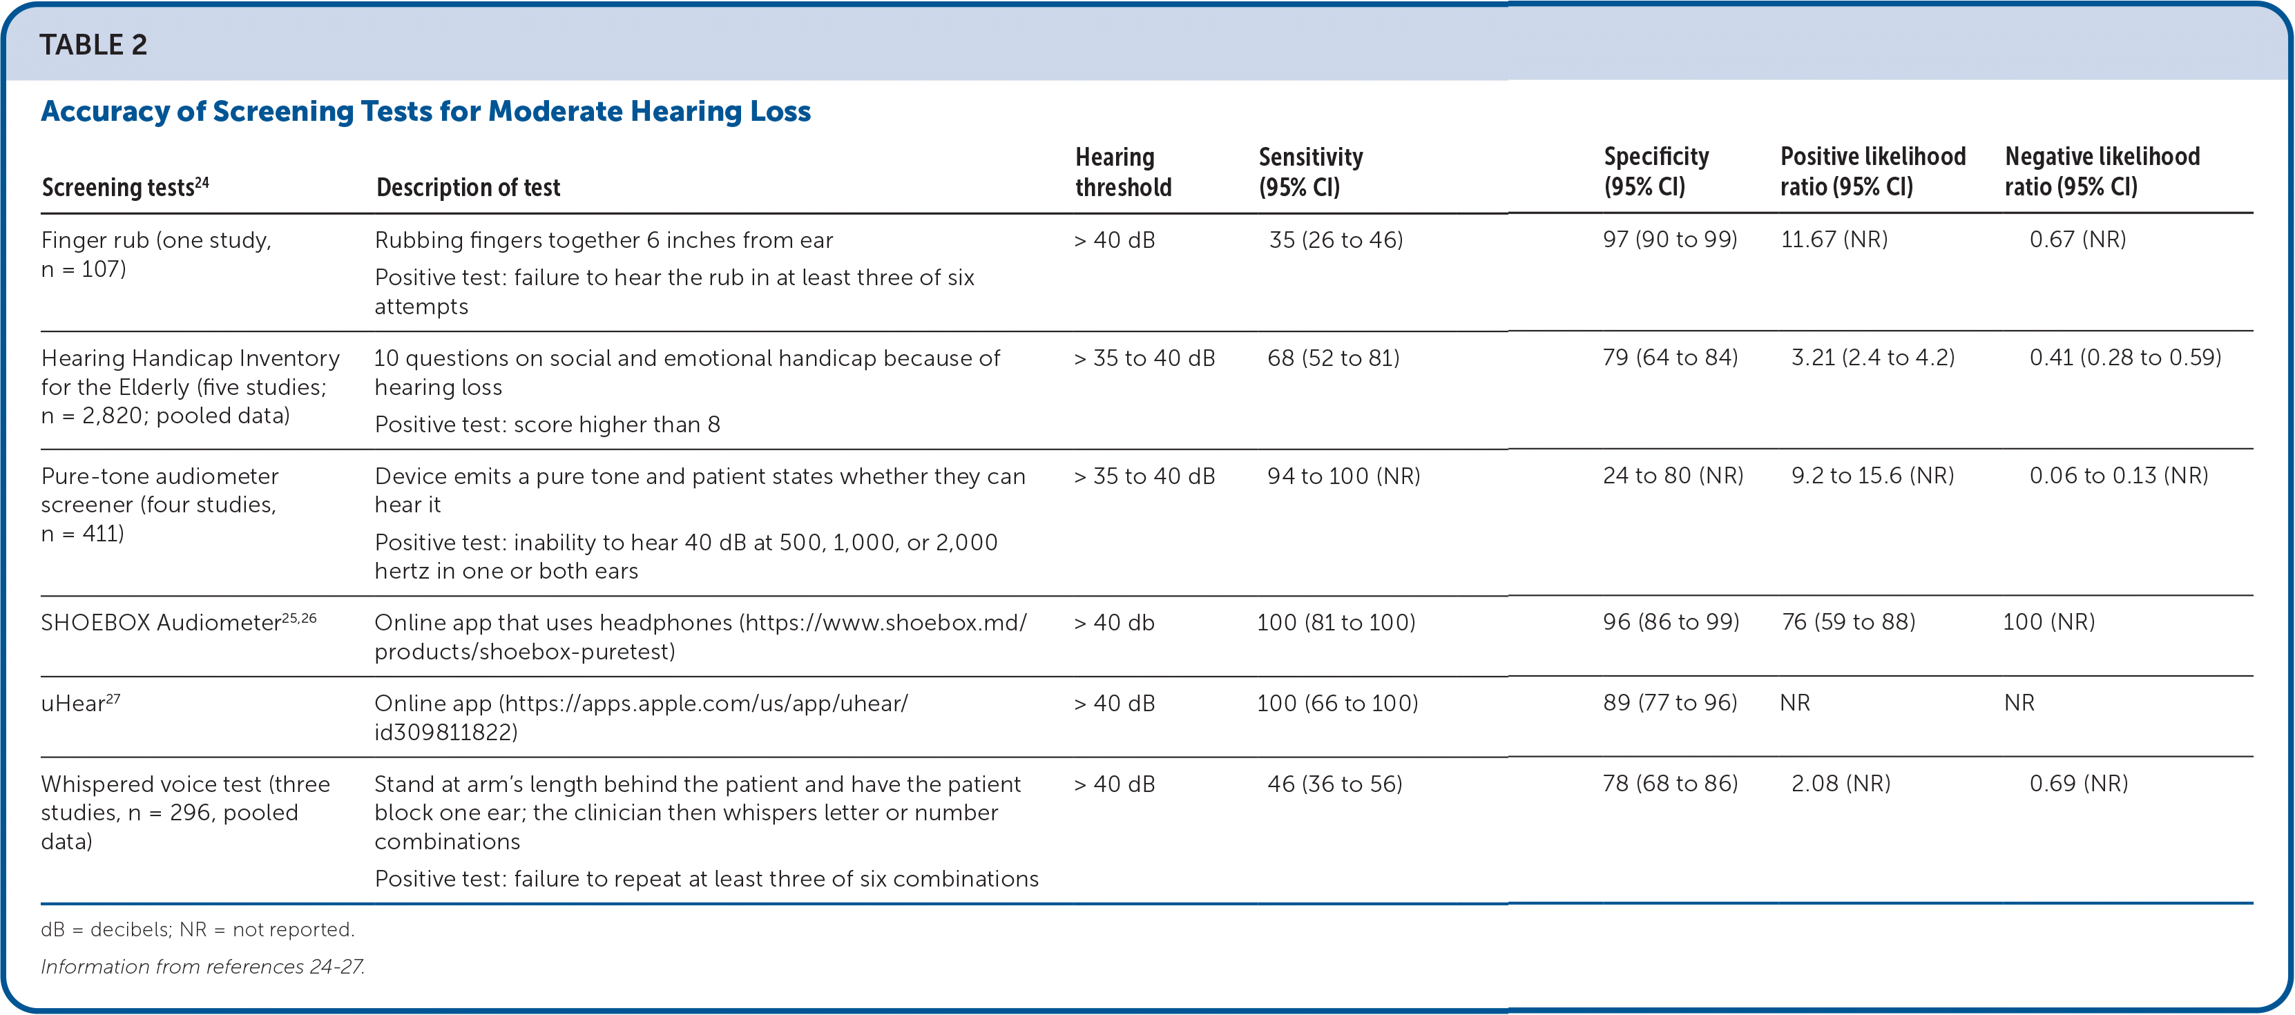Viewport: 2295px width, 1015px height.
Task: Click the Hearing threshold column header
Action: click(1122, 172)
